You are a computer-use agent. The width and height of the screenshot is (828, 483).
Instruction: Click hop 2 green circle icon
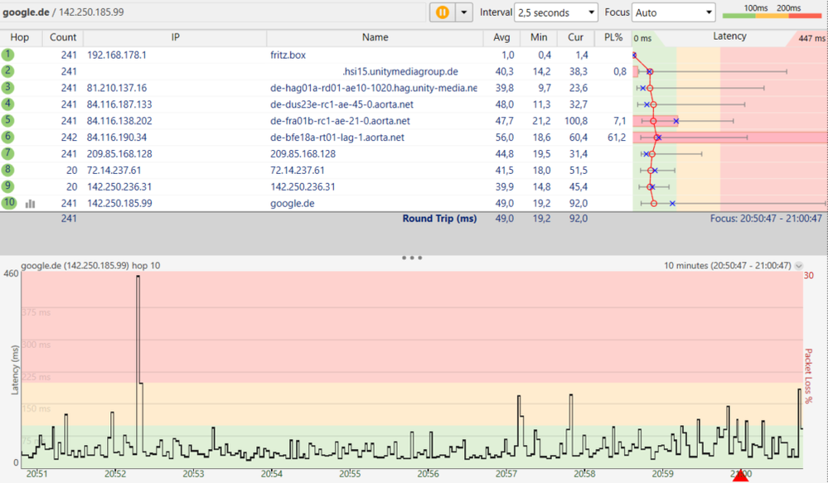pos(8,71)
